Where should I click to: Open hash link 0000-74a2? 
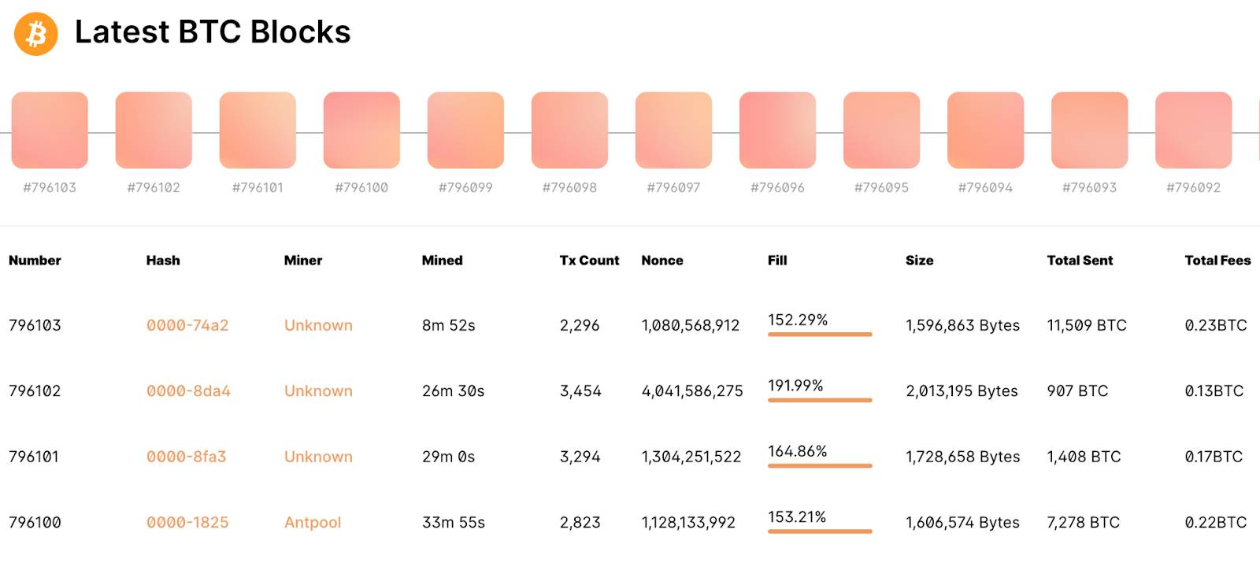click(x=187, y=325)
